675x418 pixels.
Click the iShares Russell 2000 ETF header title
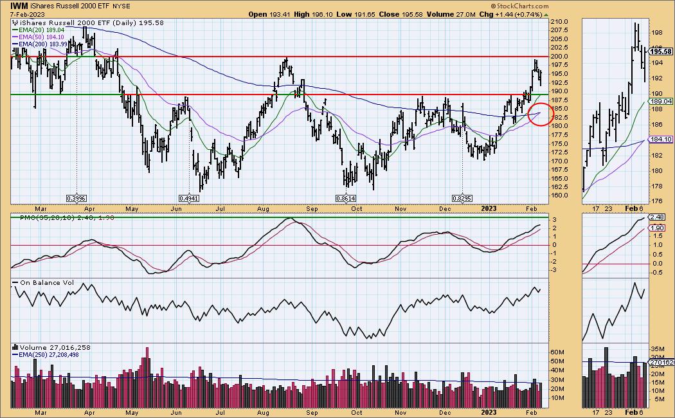pyautogui.click(x=71, y=6)
